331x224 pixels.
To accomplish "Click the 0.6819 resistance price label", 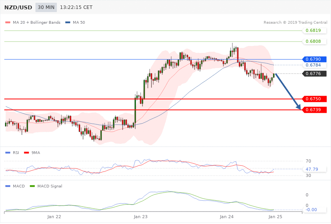I will (315, 31).
